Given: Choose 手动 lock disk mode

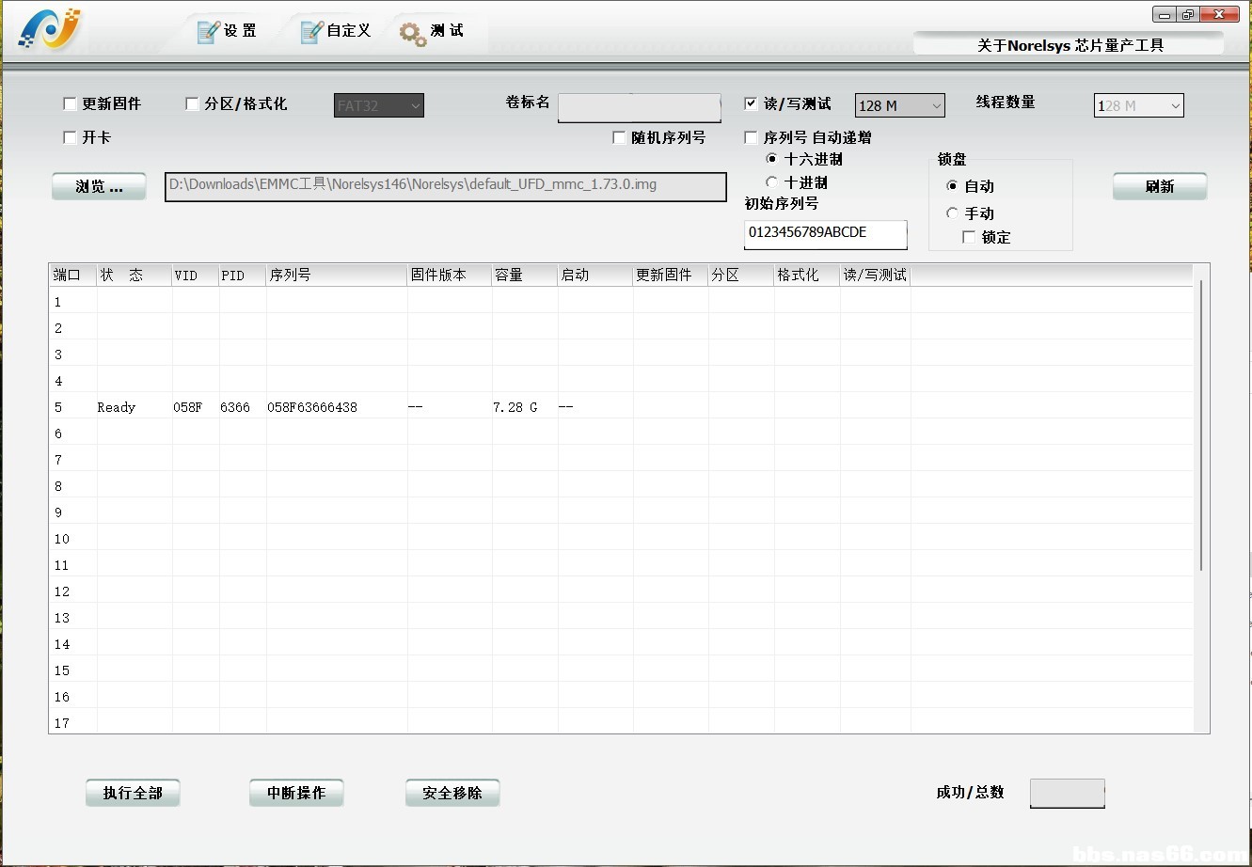Looking at the screenshot, I should [x=952, y=213].
